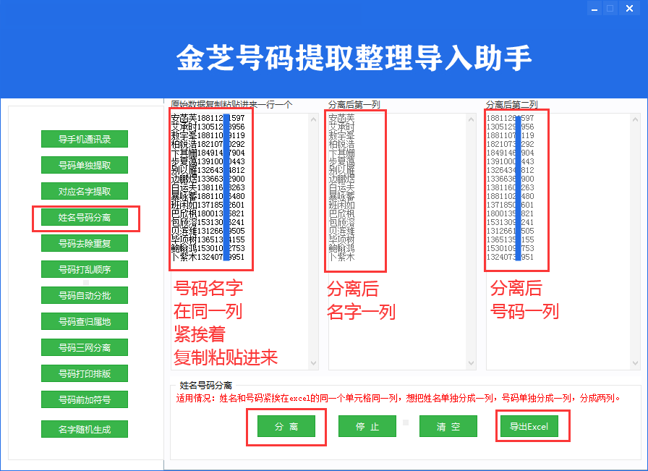Click 导出Excel to export results
Screen dimensions: 648x471
click(530, 426)
